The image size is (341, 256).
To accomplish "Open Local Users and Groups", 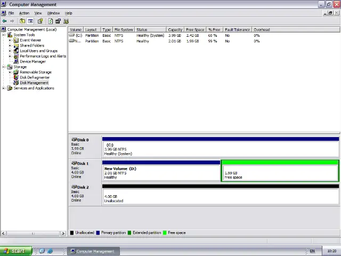I will [x=38, y=51].
